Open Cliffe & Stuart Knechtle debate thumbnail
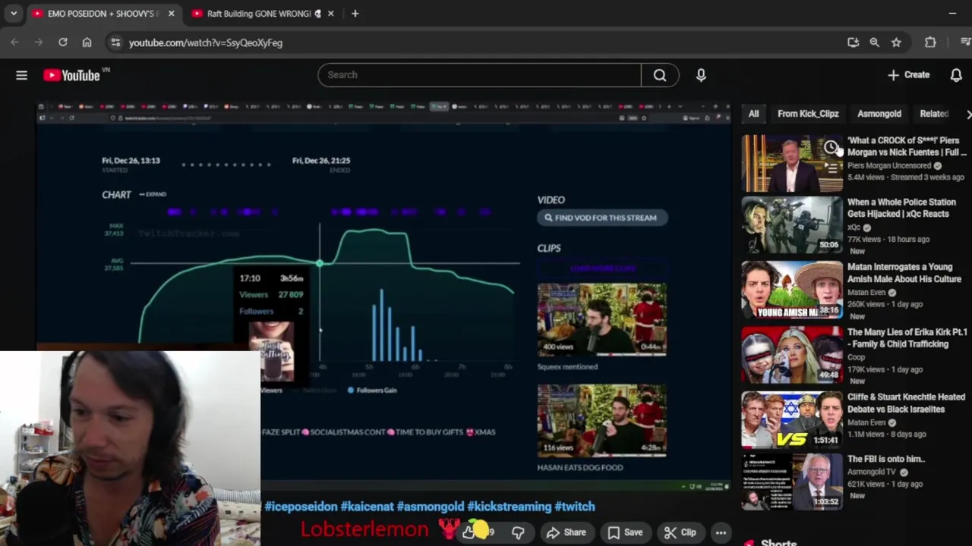This screenshot has width=972, height=546. point(792,419)
